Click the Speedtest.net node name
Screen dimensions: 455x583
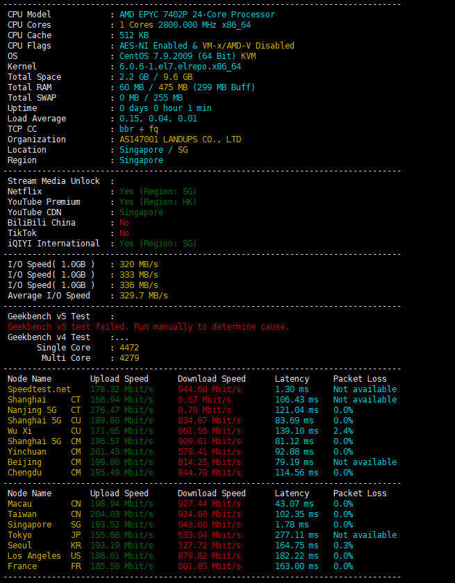point(39,389)
